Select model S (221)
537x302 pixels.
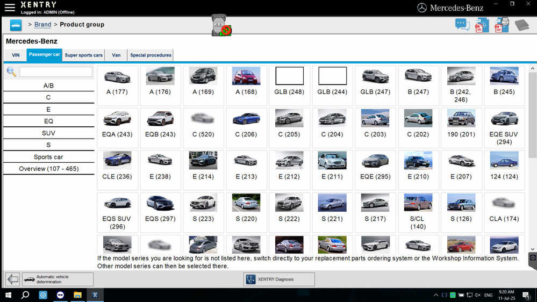[x=332, y=212]
